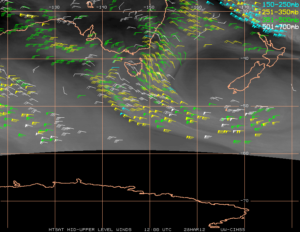Viewport: 300px width, 232px height.
Task: Click the -70 latitude label
Action: click(244, 201)
